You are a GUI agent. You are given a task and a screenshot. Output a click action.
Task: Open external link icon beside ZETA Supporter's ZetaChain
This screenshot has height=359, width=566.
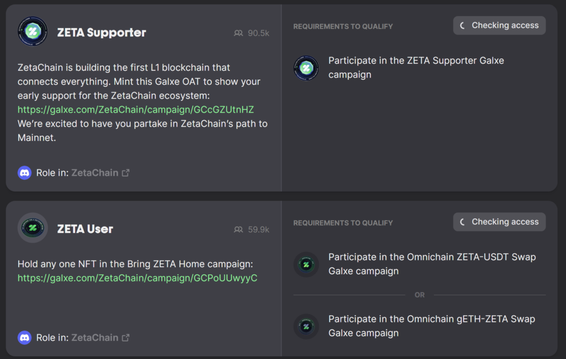click(x=125, y=173)
